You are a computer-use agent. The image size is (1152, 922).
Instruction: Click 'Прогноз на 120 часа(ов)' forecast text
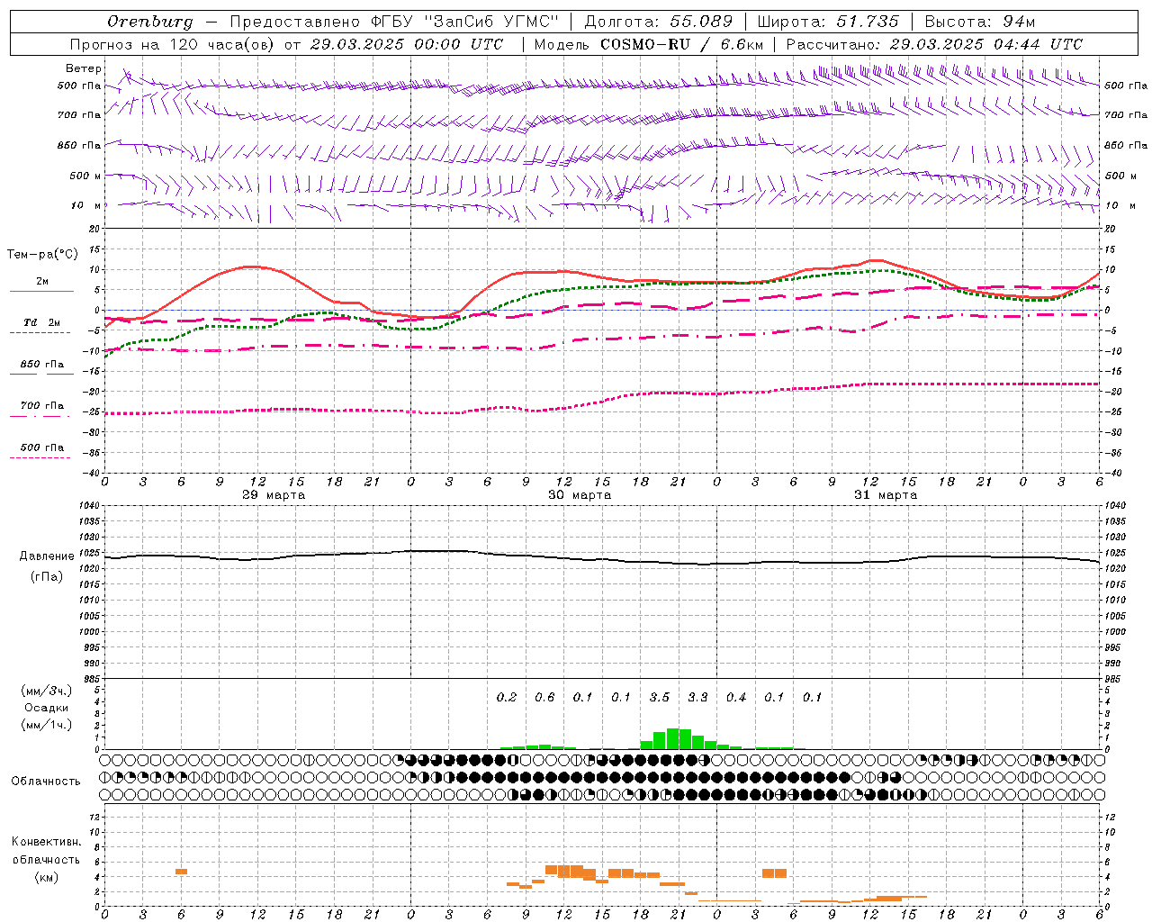[x=173, y=44]
